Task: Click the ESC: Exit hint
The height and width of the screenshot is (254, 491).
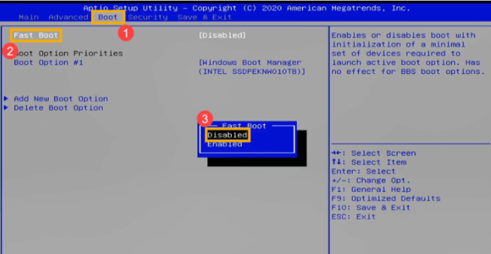Action: [x=353, y=217]
